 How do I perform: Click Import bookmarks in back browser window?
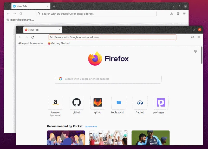pos(20,20)
